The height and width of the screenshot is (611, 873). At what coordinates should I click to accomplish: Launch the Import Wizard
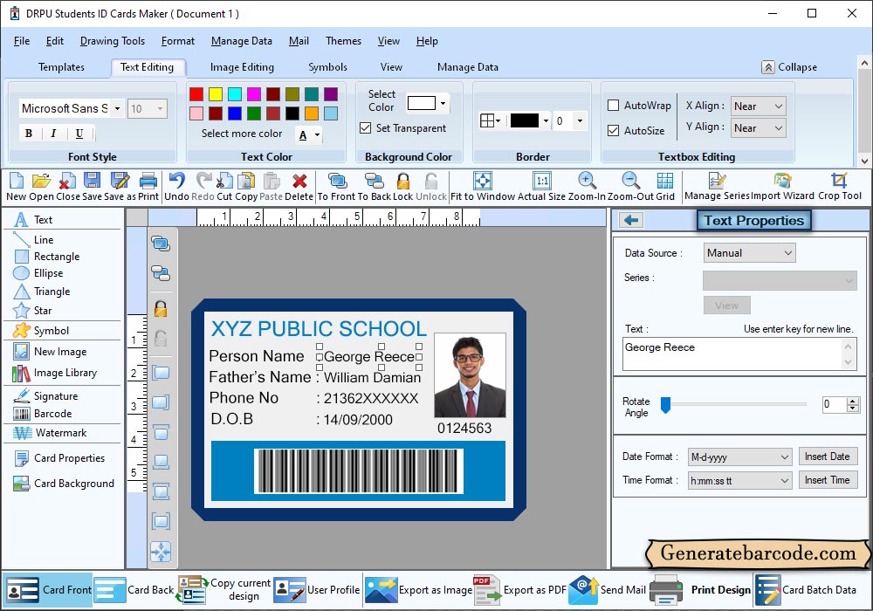tap(782, 187)
